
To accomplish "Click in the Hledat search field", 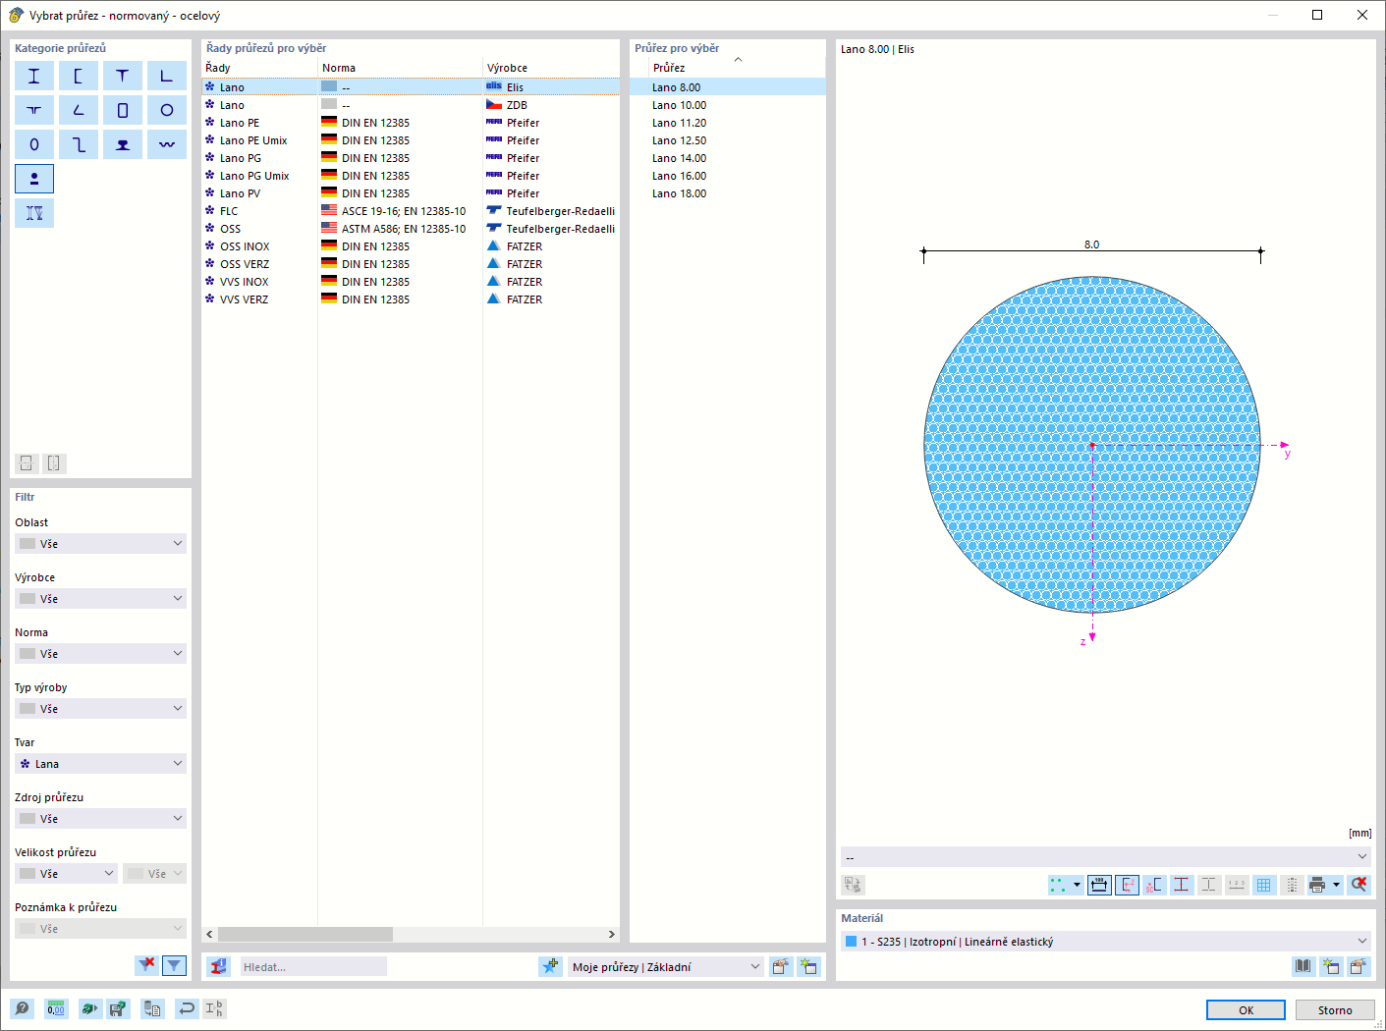I will (x=313, y=967).
